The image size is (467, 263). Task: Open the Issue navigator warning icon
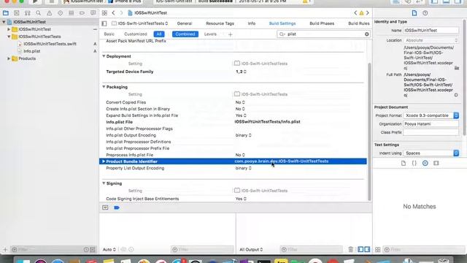[x=50, y=13]
